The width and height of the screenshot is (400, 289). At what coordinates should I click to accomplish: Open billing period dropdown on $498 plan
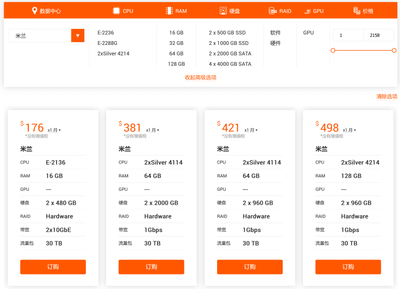point(349,130)
